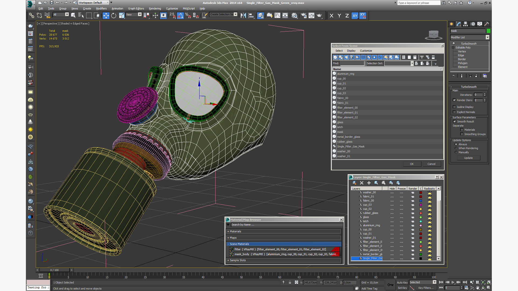518x291 pixels.
Task: Select the Move transform tool
Action: pos(106,16)
